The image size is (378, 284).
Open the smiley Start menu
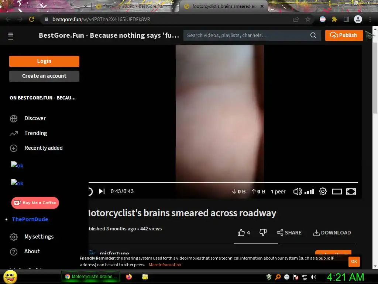(10, 277)
